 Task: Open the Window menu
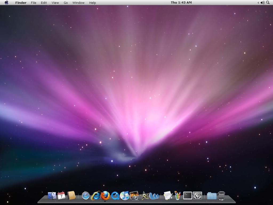point(78,3)
